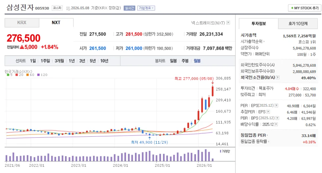The height and width of the screenshot is (173, 322).
Task: Open the 동일업종 등락률 link
Action: 255,142
